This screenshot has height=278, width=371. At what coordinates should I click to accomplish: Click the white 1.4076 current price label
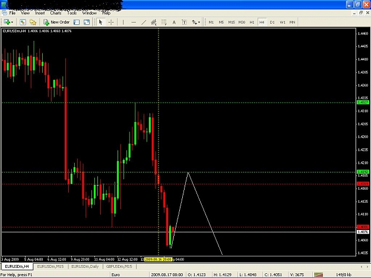tap(363, 232)
